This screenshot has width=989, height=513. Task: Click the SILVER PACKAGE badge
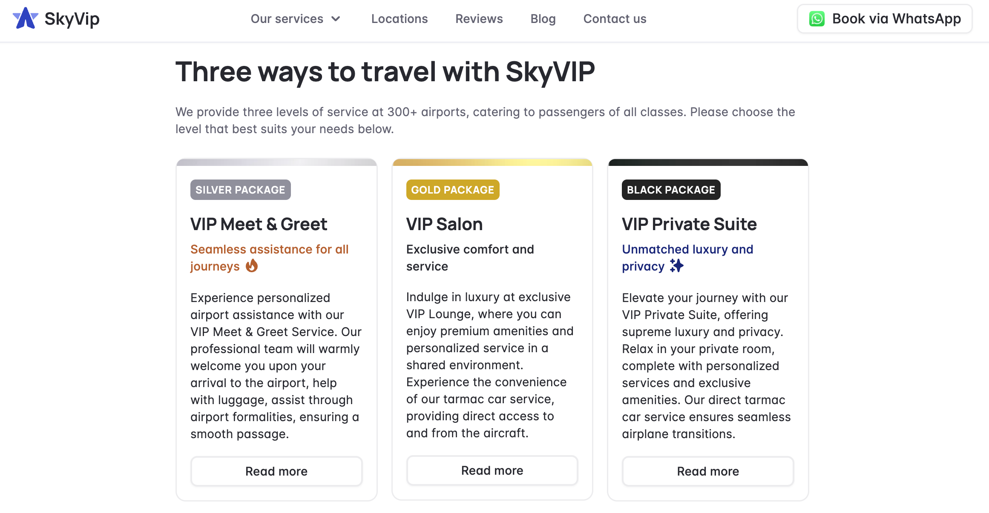240,190
